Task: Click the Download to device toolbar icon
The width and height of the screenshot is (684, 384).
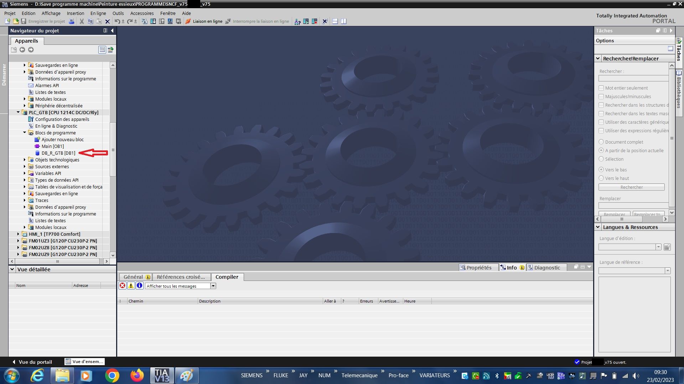Action: point(153,21)
